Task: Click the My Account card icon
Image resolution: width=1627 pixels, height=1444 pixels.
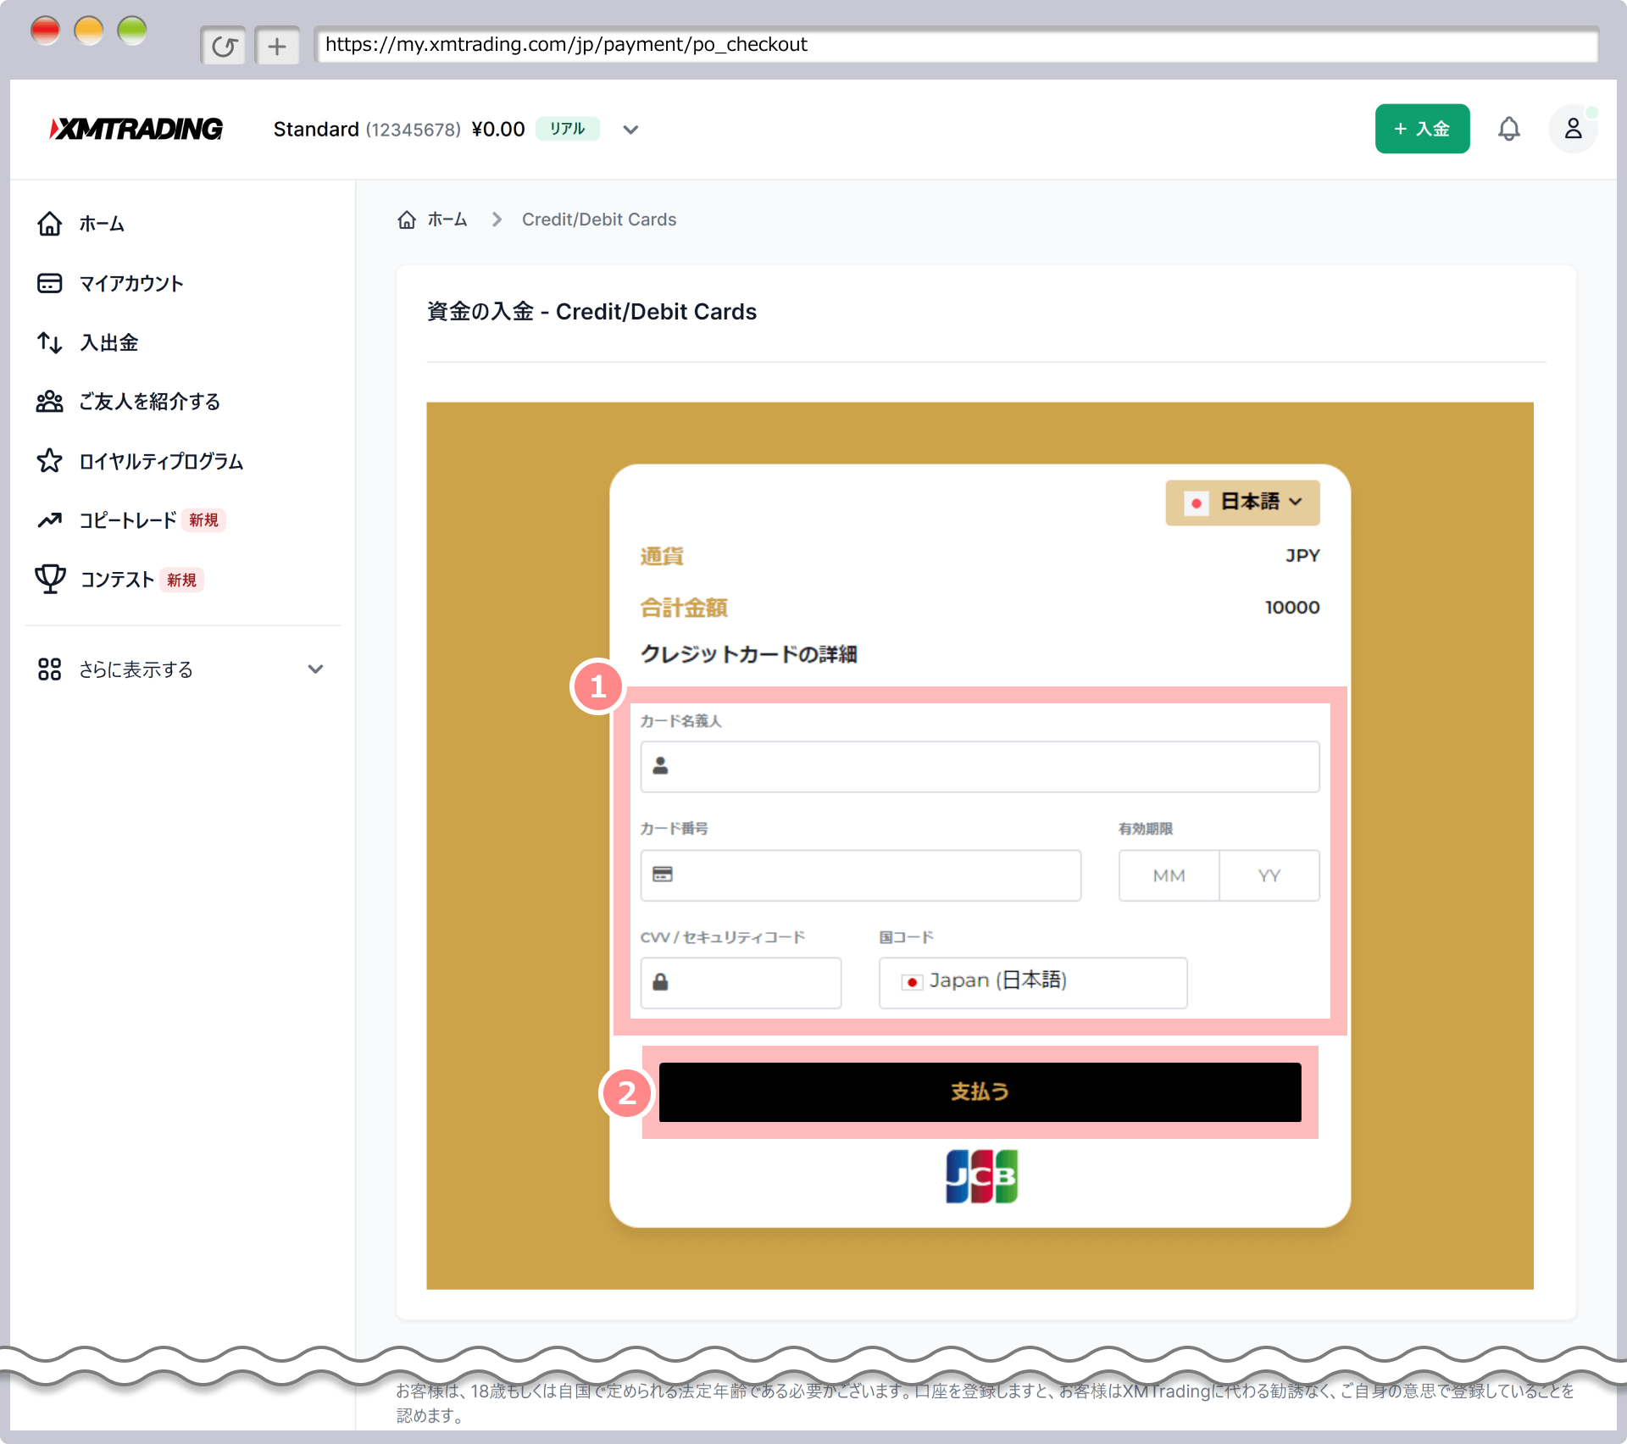Action: pos(50,283)
